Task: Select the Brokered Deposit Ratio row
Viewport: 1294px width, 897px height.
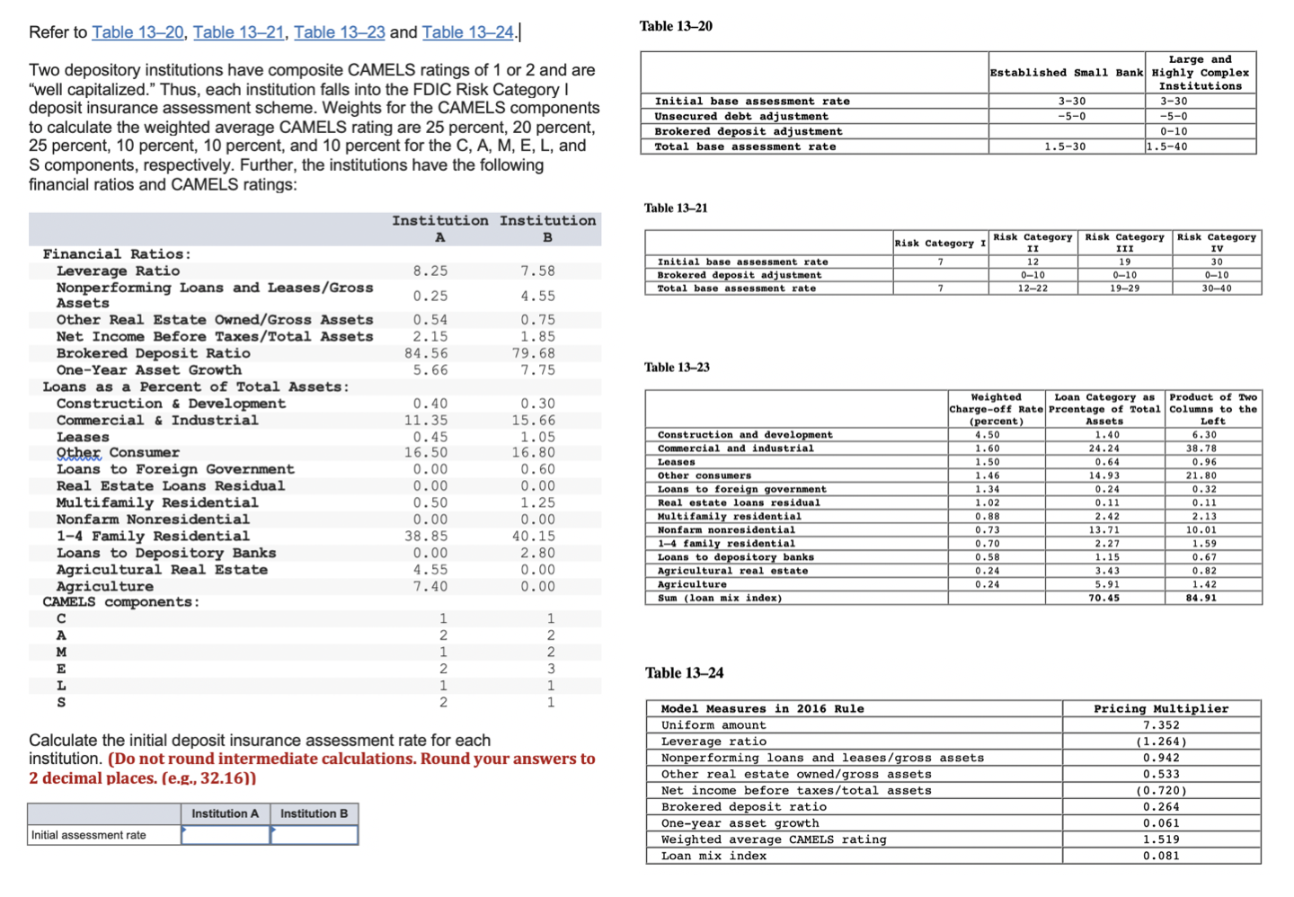Action: tap(153, 352)
